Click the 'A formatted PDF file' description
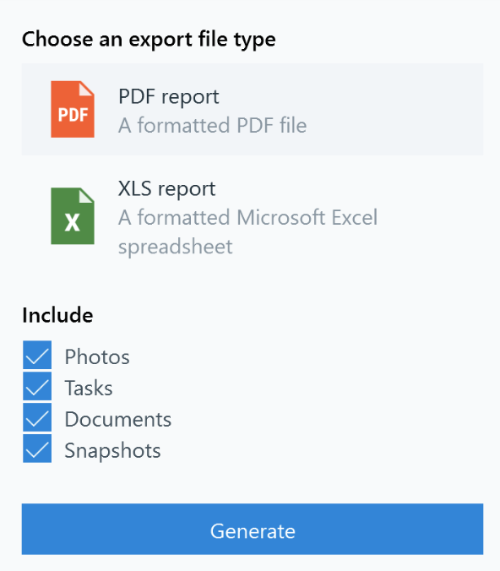This screenshot has width=500, height=571. coord(212,125)
